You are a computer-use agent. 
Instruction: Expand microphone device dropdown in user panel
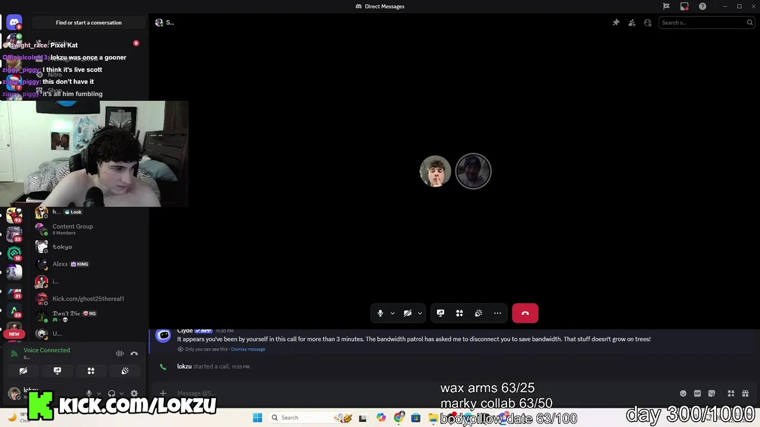tap(99, 393)
